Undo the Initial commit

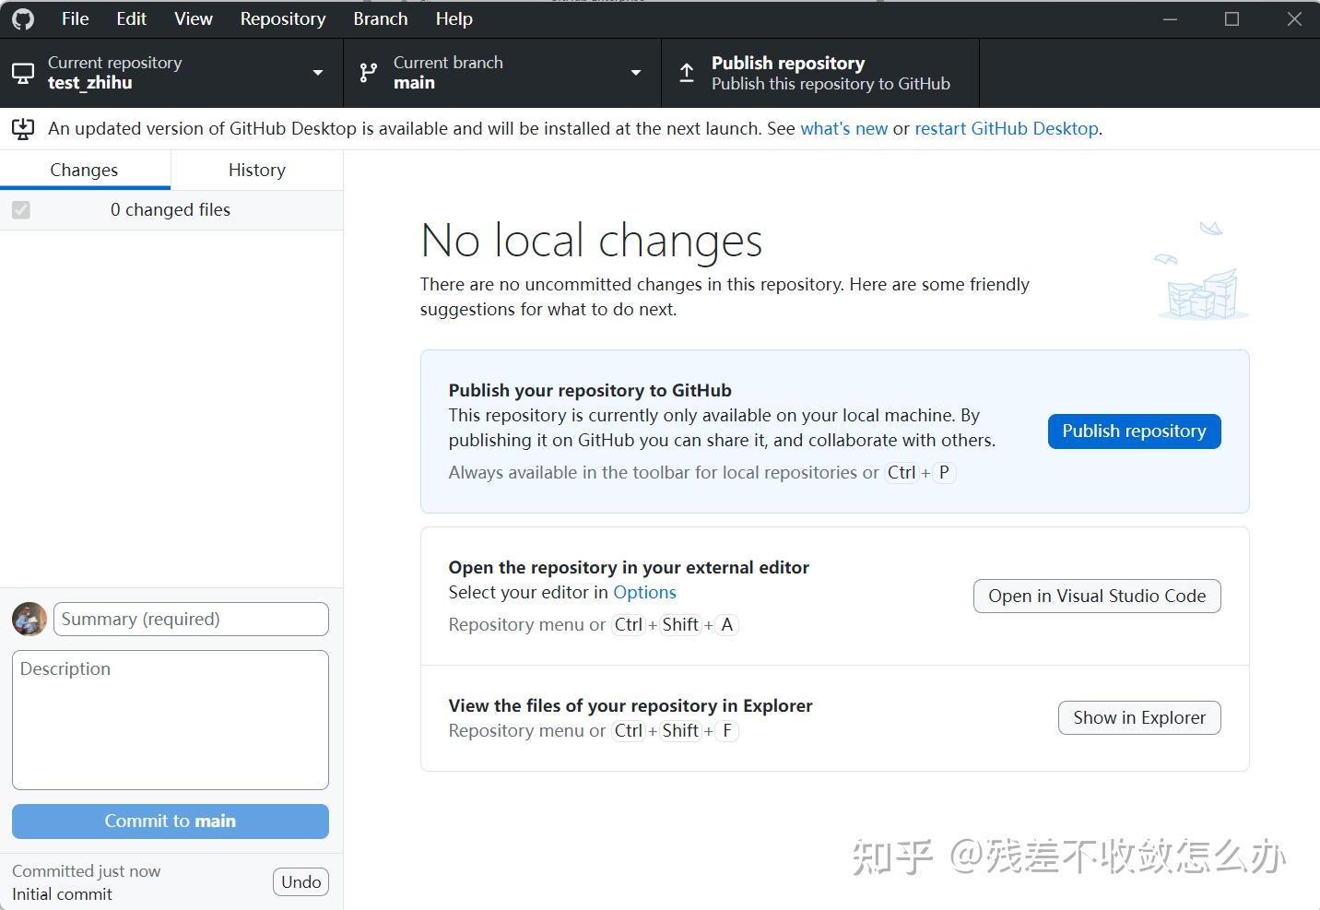tap(301, 881)
